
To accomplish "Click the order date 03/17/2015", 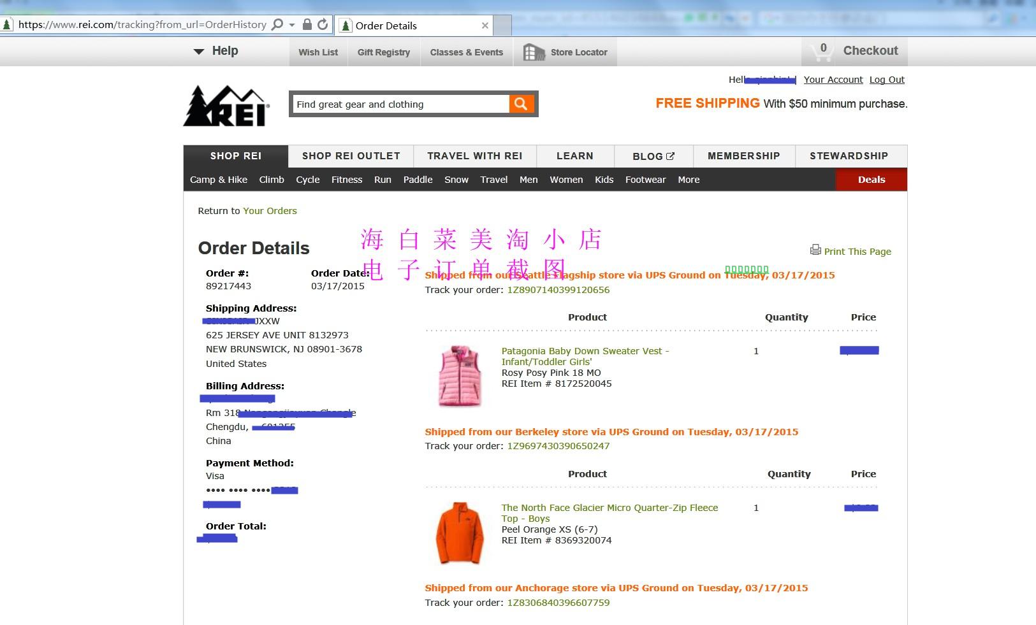I will click(338, 286).
